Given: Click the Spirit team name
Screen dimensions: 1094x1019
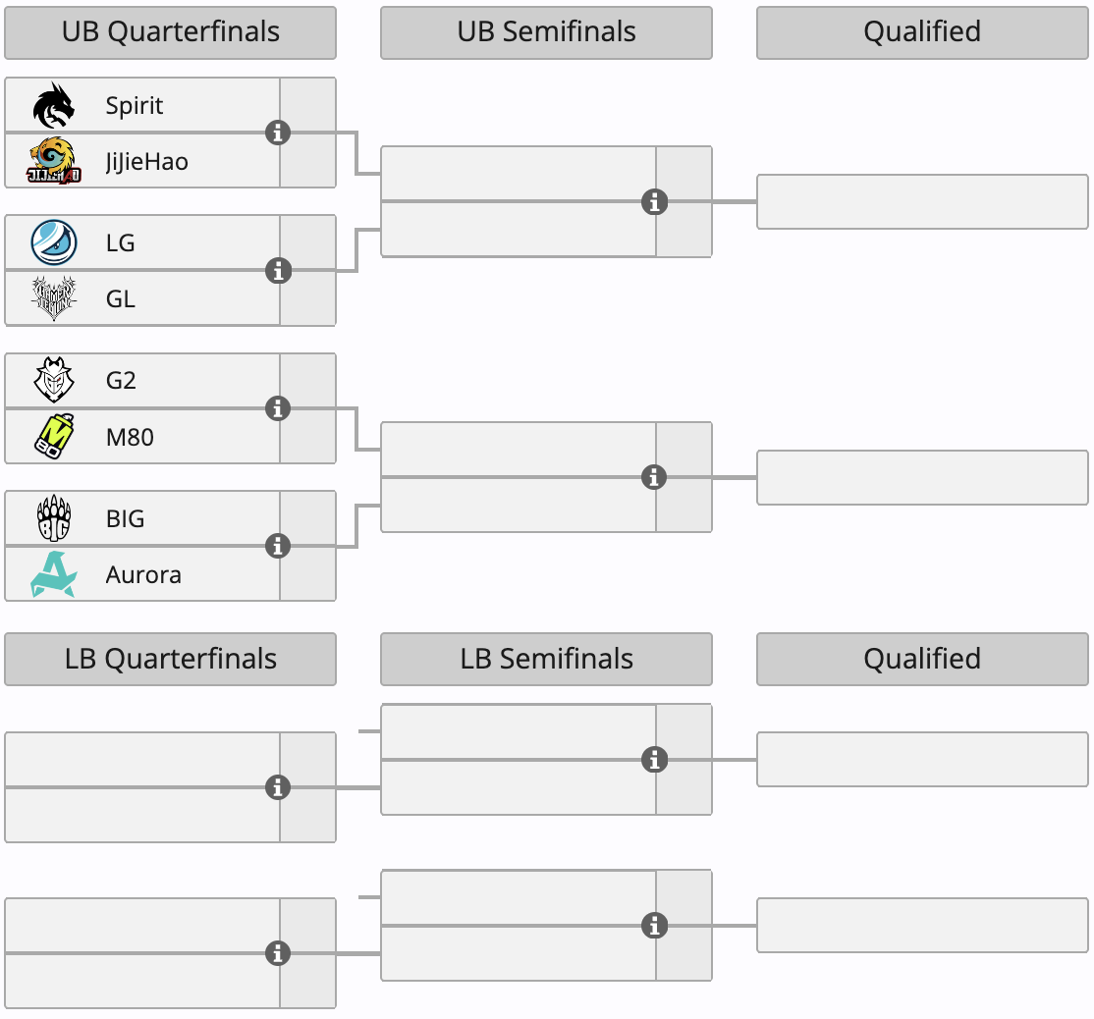Looking at the screenshot, I should coord(134,105).
